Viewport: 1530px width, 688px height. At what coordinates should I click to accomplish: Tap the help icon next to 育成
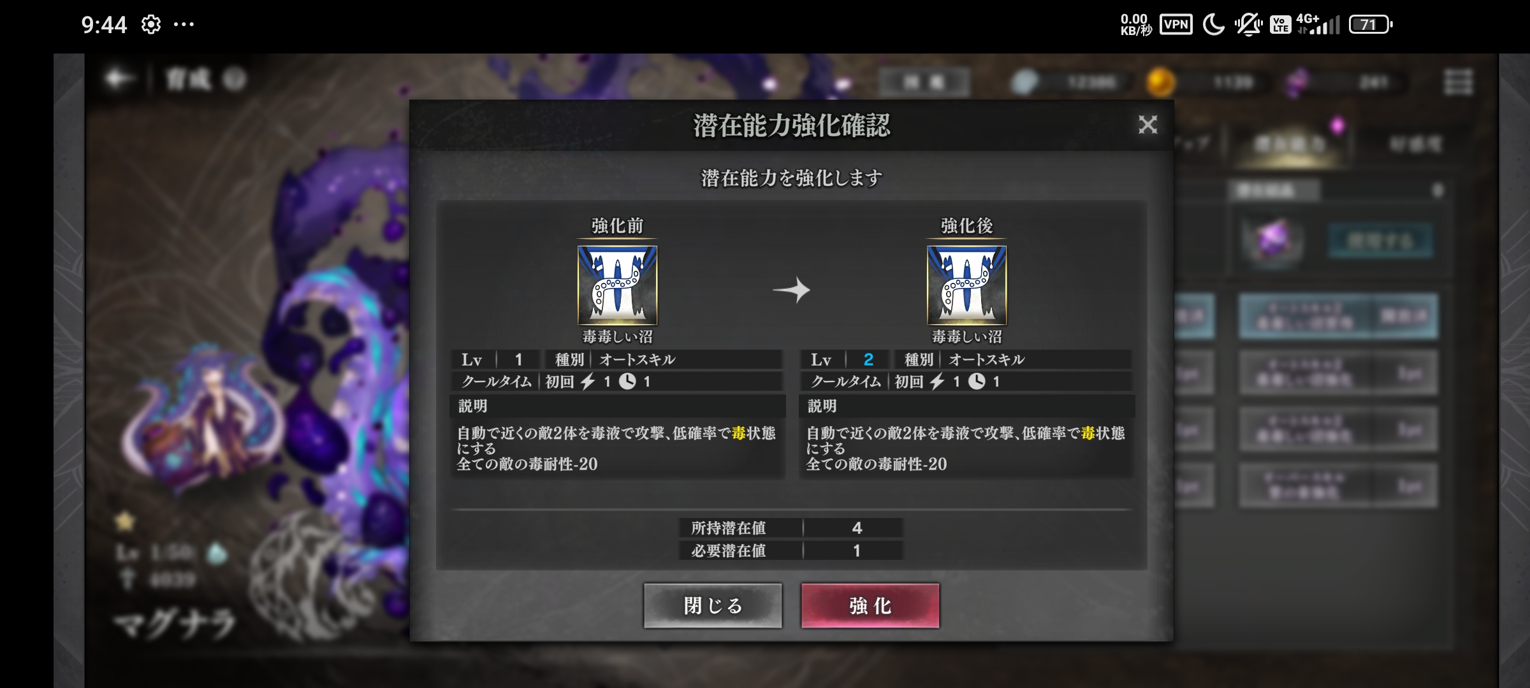pyautogui.click(x=235, y=80)
